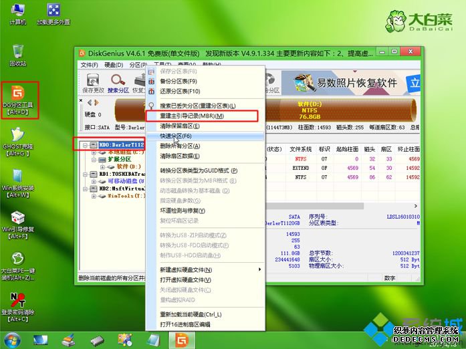This screenshot has height=349, width=466.
Task: Expand the 软件 (D:) tree node
Action: point(102,166)
